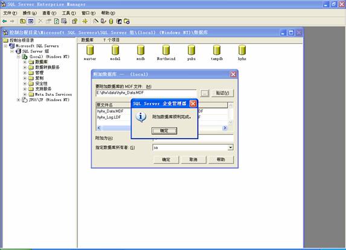Click the green Back arrow in toolbar
This screenshot has height=250, width=346.
click(x=4, y=21)
